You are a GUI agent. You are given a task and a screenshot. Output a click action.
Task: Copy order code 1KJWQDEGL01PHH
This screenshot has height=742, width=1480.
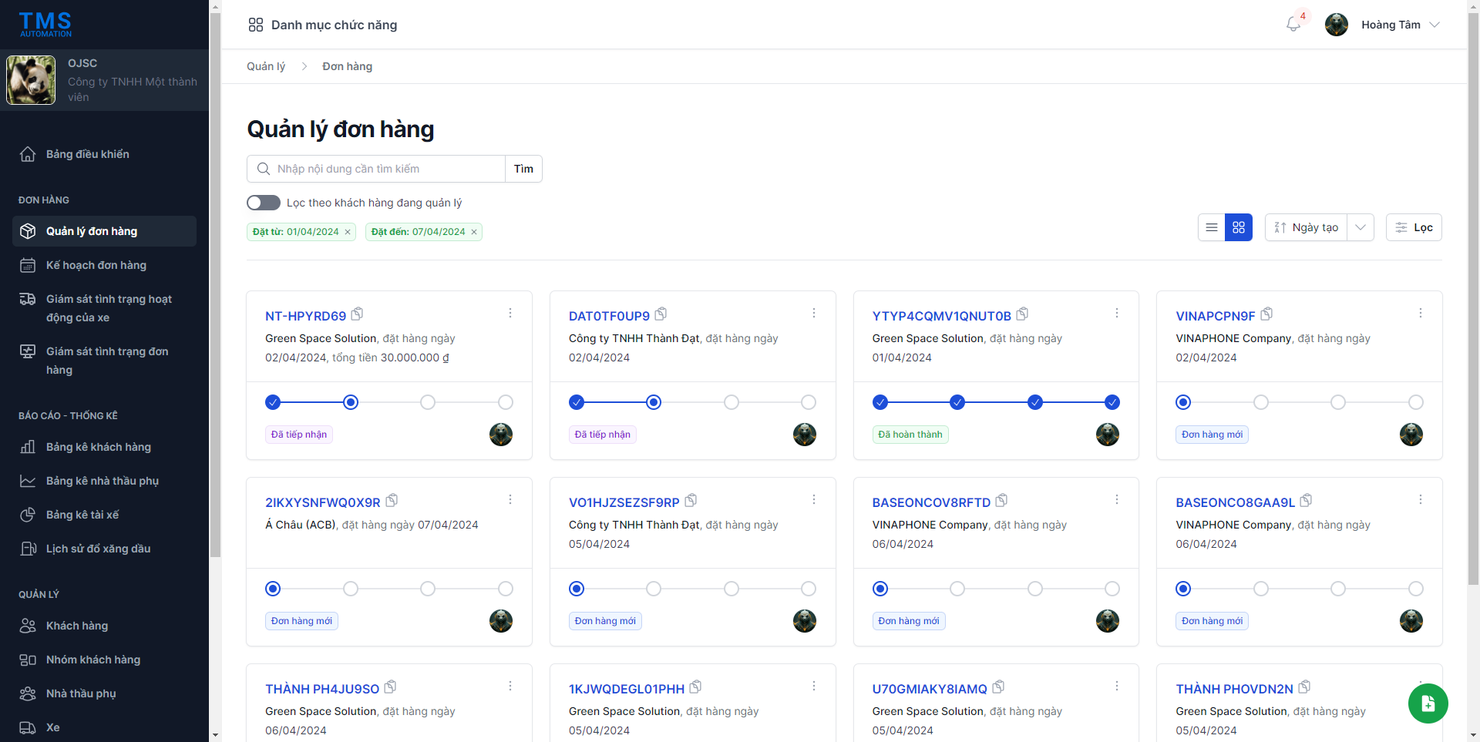pyautogui.click(x=695, y=687)
